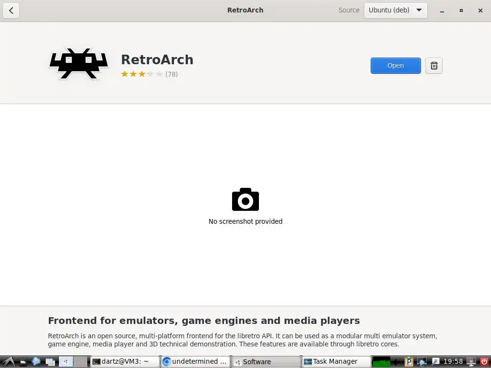Click the camera placeholder icon
The width and height of the screenshot is (491, 368).
coord(245,199)
